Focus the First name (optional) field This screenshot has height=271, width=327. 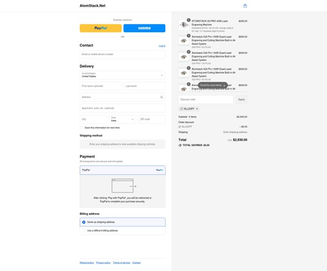101,86
